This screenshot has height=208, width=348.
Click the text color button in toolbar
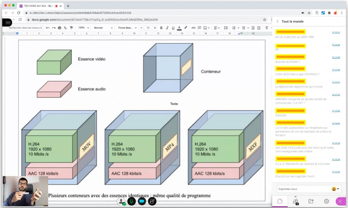coord(179,28)
